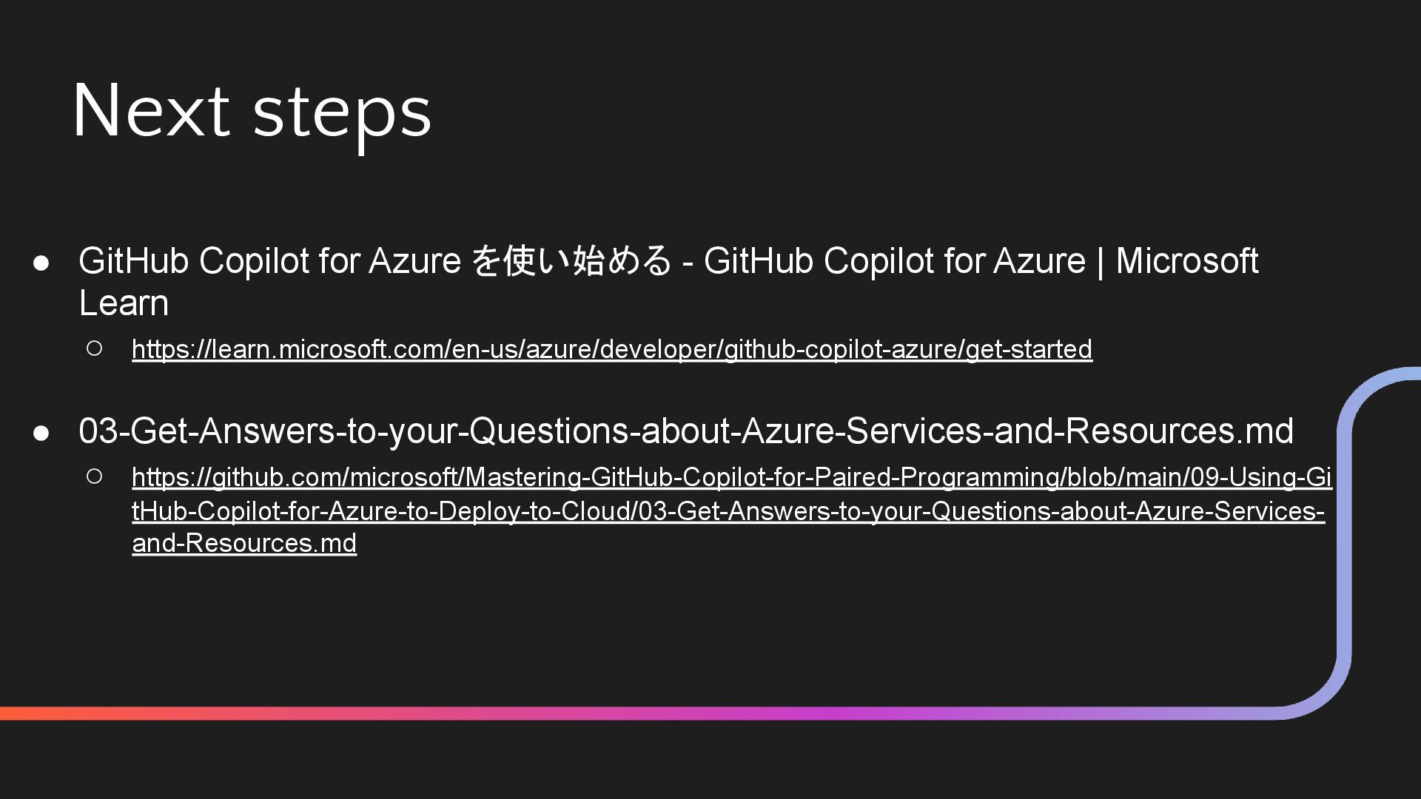Select the Next steps slide title
1421x799 pixels.
tap(252, 111)
